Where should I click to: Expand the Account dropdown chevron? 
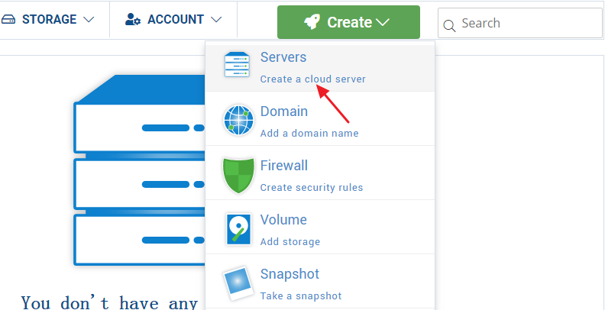click(x=216, y=19)
